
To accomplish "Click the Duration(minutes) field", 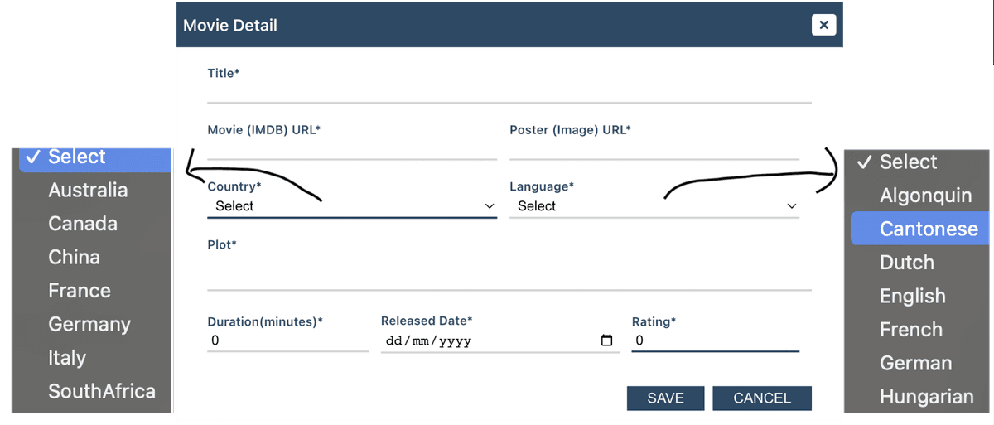I will point(287,340).
